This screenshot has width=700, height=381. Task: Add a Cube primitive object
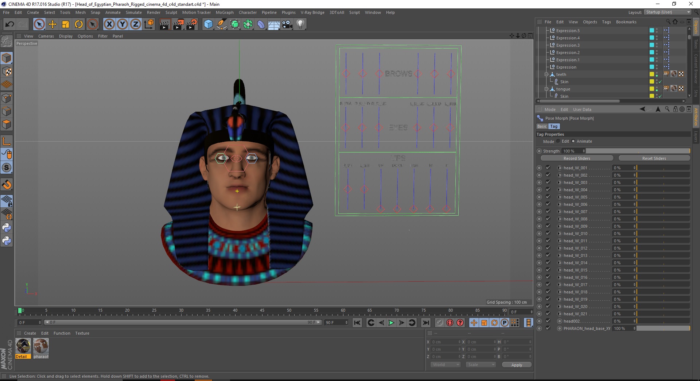click(208, 24)
